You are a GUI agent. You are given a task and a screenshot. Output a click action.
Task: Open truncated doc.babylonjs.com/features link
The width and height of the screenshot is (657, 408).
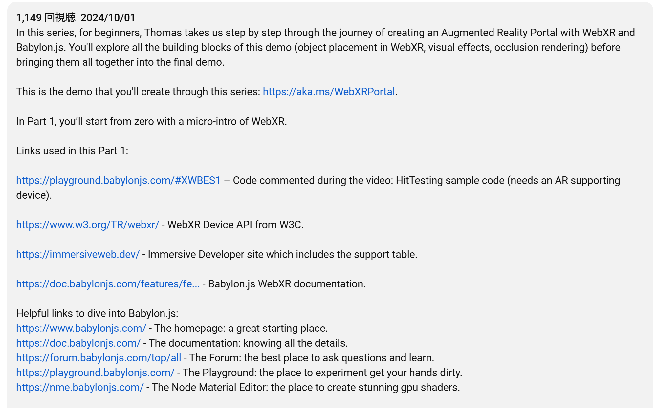(108, 284)
